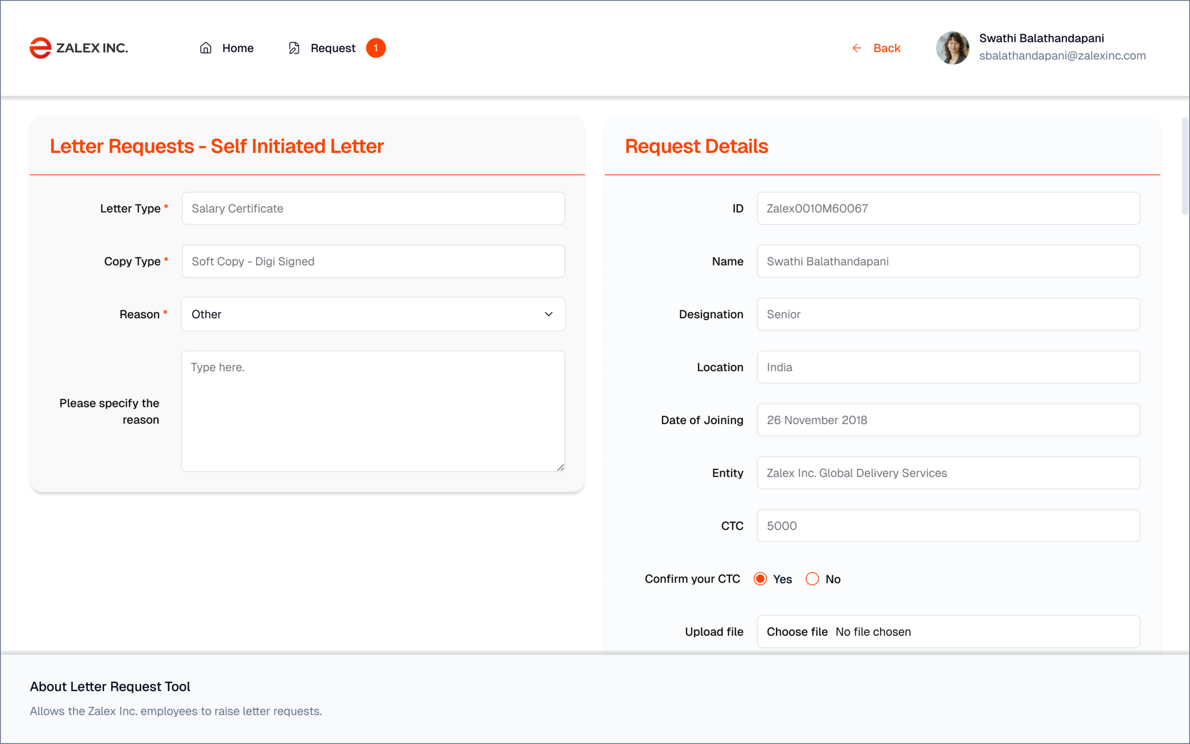Click the Choose file button
1190x744 pixels.
point(797,631)
